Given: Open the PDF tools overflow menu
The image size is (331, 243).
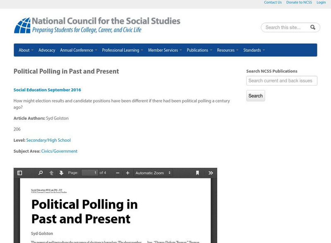Looking at the screenshot, I should pos(211,173).
